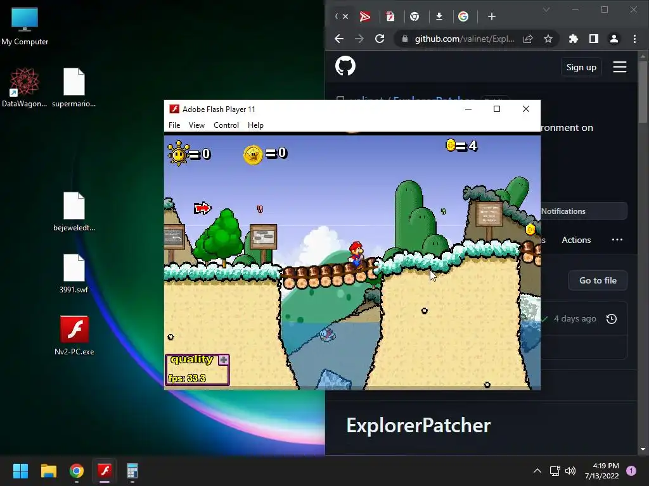The width and height of the screenshot is (649, 486).
Task: Select the Nv2-PC.exe Flash icon
Action: tap(74, 335)
